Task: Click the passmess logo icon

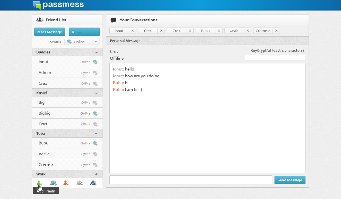Action: [x=37, y=5]
